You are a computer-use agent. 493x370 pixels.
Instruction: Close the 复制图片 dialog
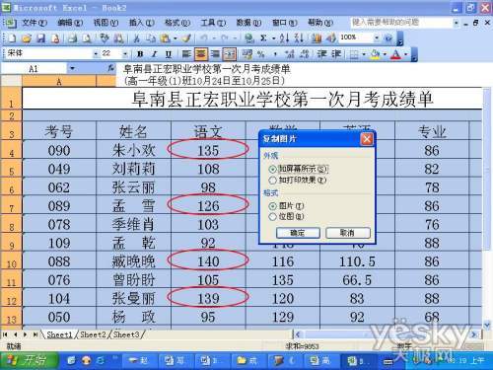pyautogui.click(x=367, y=139)
